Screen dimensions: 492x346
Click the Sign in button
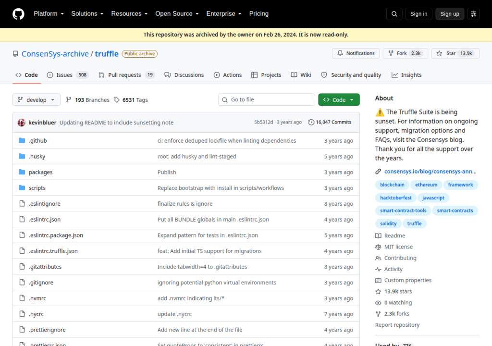418,14
